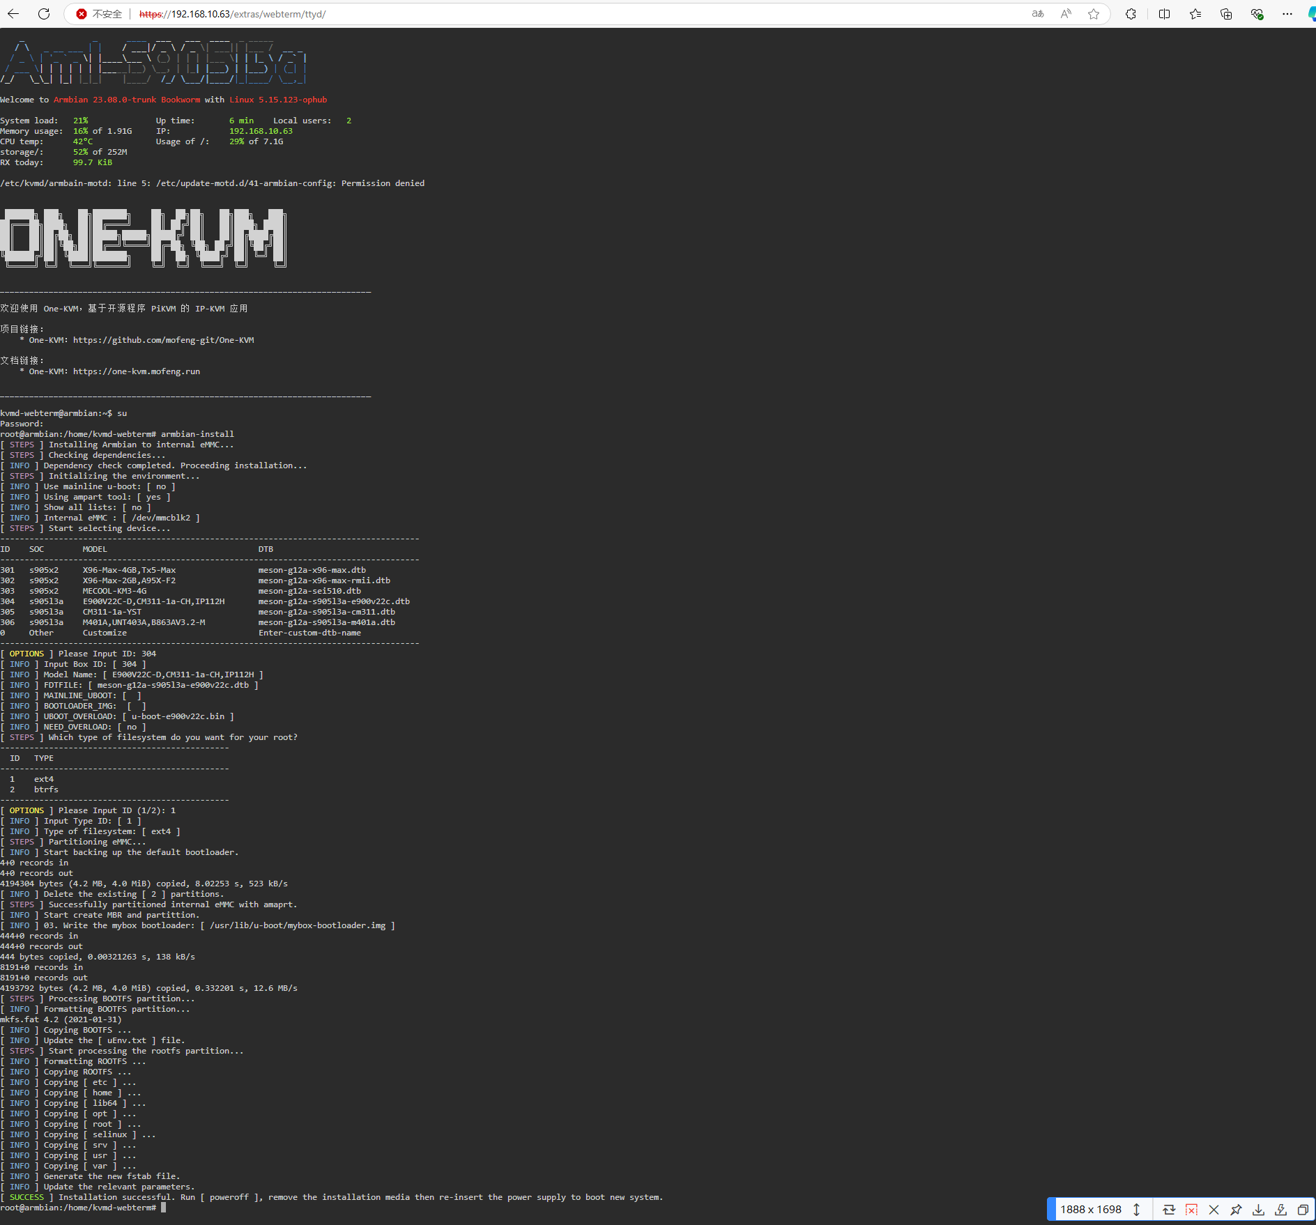Add page to favorites with star icon
Screen dimensions: 1316x1225
(1094, 14)
